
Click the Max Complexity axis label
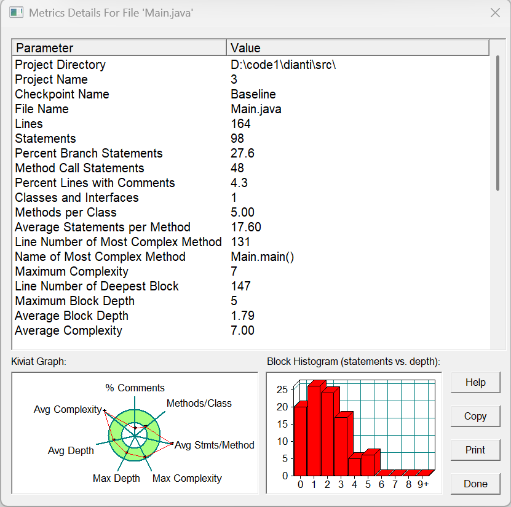(187, 478)
